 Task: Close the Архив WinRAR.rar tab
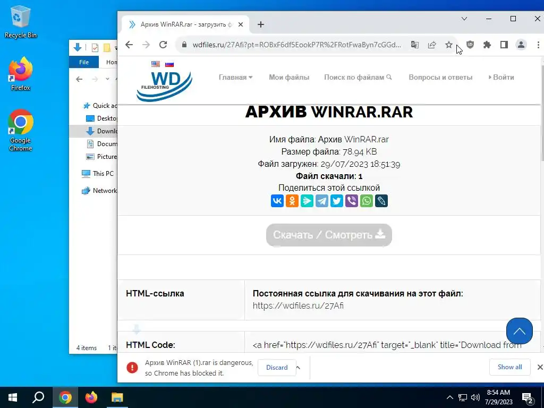coord(241,24)
